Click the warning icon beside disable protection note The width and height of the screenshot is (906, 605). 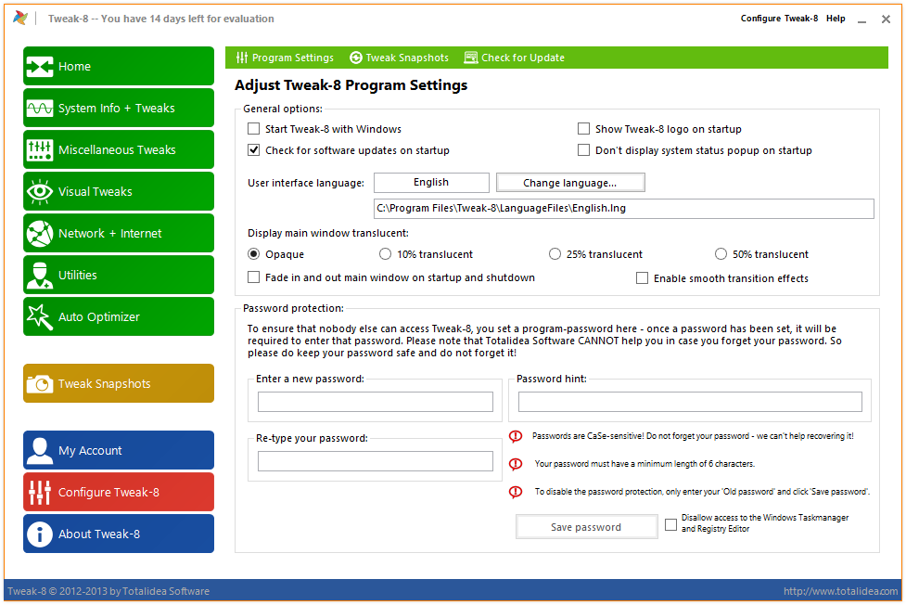pos(516,492)
